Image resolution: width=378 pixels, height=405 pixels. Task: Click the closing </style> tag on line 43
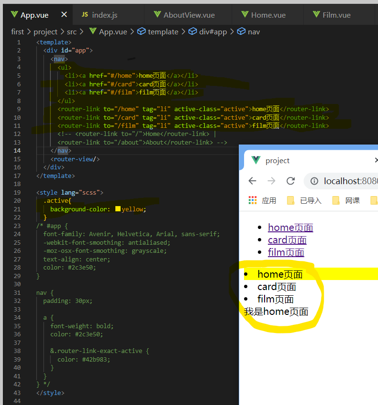[51, 393]
